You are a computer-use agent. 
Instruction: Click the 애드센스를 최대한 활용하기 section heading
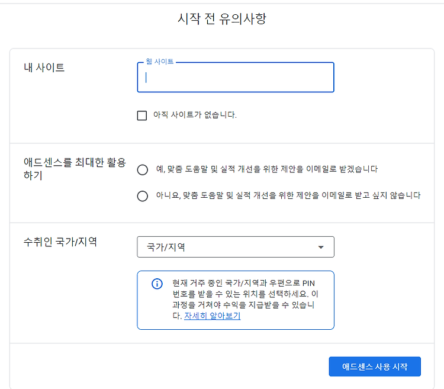tap(75, 169)
